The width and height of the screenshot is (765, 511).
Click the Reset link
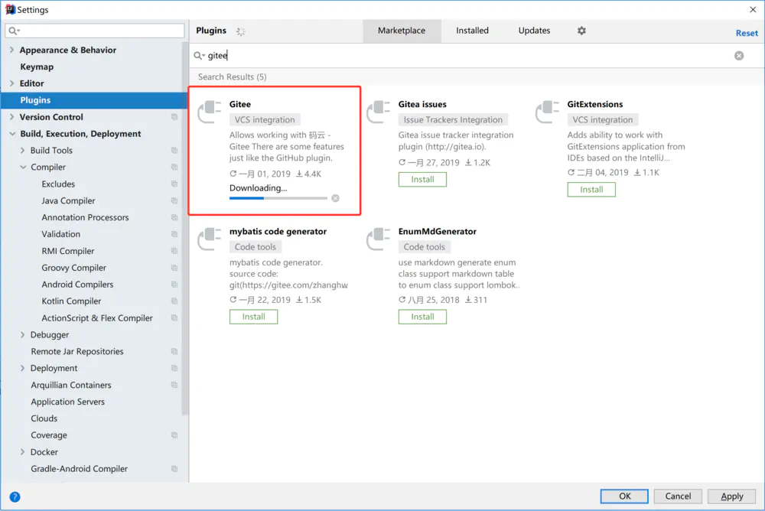click(747, 33)
